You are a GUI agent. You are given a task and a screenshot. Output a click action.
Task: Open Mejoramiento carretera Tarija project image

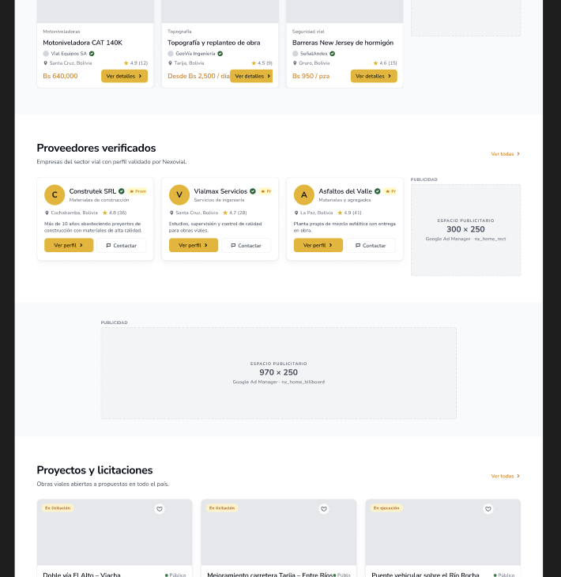tap(278, 532)
